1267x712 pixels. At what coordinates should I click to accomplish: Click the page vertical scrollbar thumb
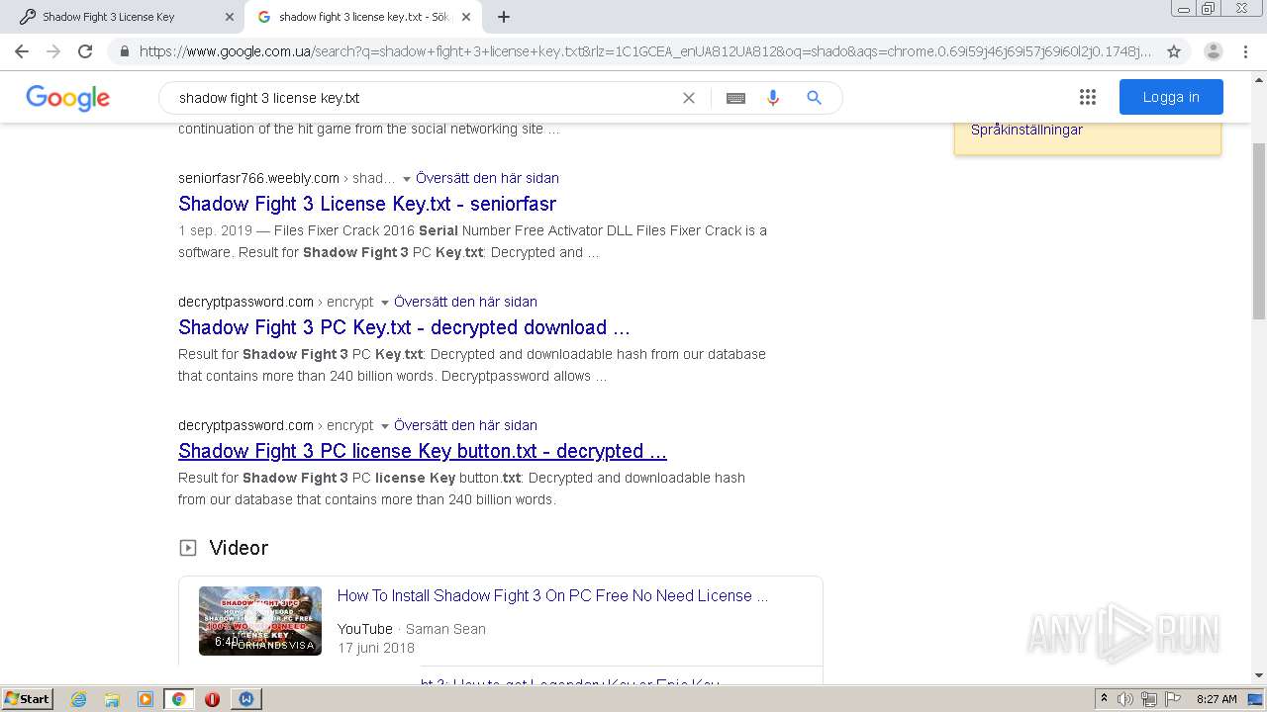click(1258, 230)
